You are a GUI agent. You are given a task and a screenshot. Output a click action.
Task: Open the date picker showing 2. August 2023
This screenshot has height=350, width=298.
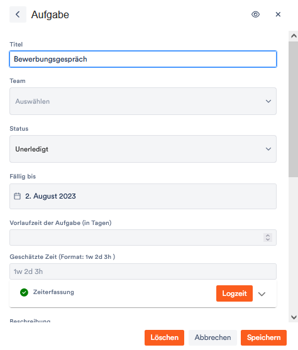coord(143,197)
